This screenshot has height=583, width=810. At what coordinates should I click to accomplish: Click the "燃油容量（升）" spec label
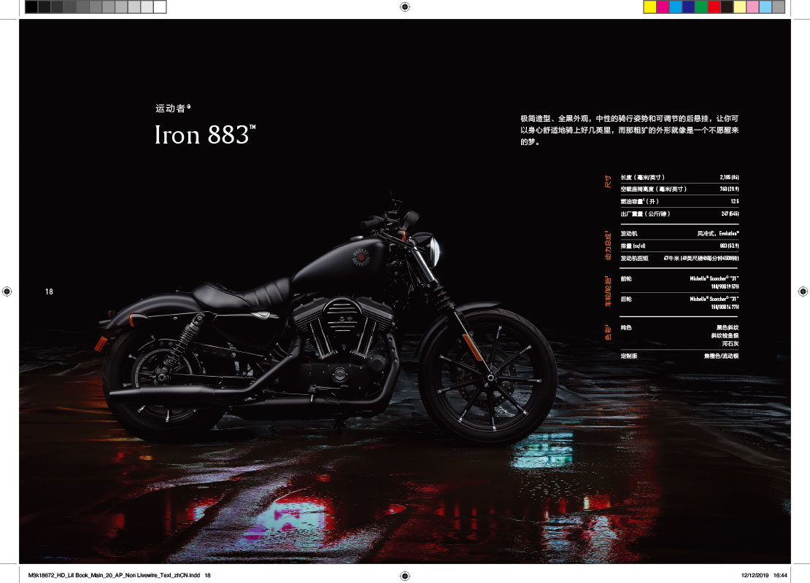pyautogui.click(x=639, y=202)
